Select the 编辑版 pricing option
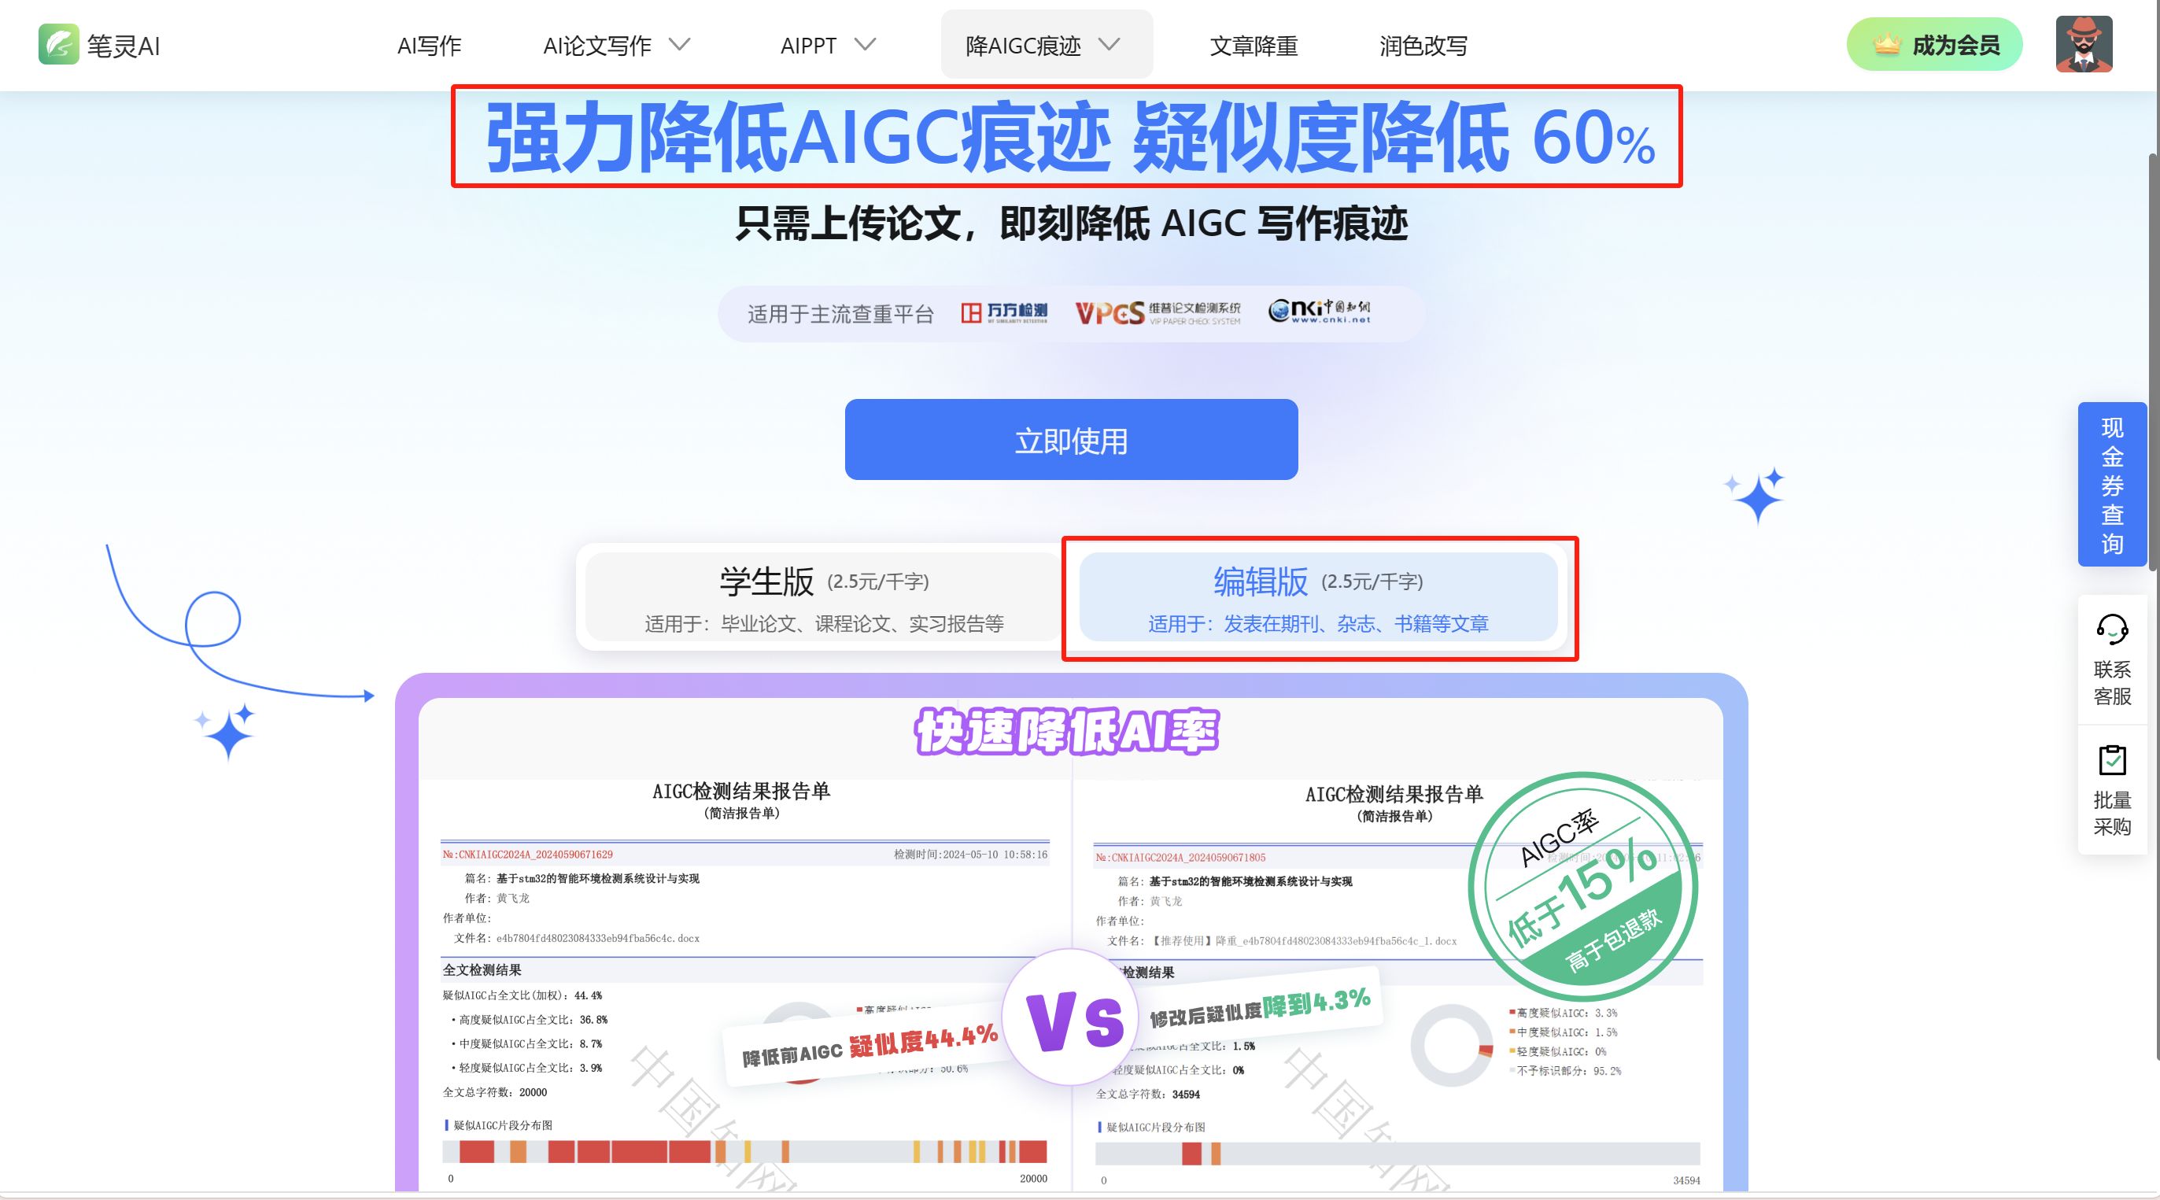This screenshot has height=1200, width=2160. (1318, 598)
